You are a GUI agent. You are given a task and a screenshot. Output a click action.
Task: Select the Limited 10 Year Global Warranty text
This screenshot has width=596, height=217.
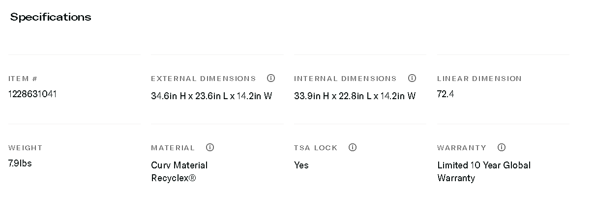pyautogui.click(x=483, y=171)
